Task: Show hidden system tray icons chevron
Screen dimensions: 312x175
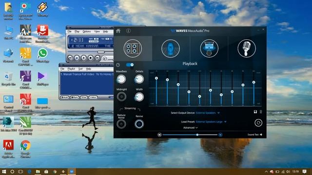Action: click(266, 172)
